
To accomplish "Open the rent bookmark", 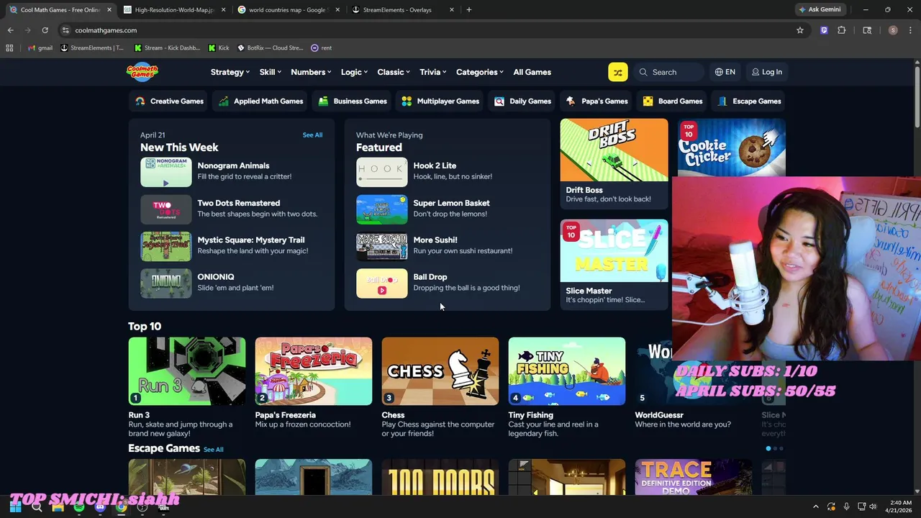I will 321,47.
